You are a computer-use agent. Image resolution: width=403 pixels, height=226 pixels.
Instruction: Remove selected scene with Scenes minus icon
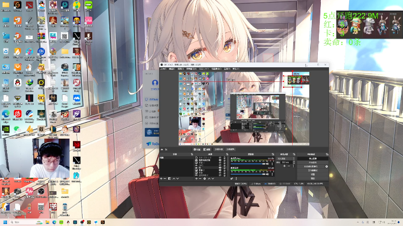[165, 178]
